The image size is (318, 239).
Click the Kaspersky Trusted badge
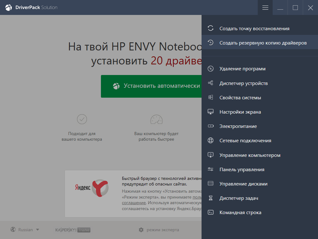73,230
